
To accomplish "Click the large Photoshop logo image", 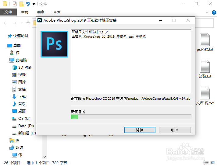I will (54, 44).
